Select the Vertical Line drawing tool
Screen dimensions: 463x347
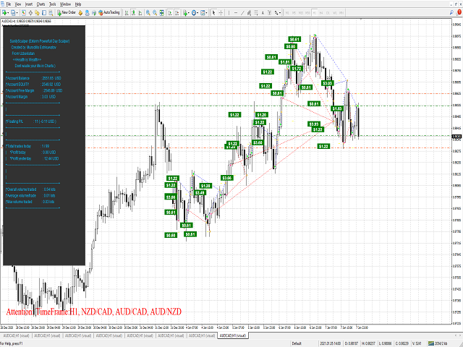point(229,13)
